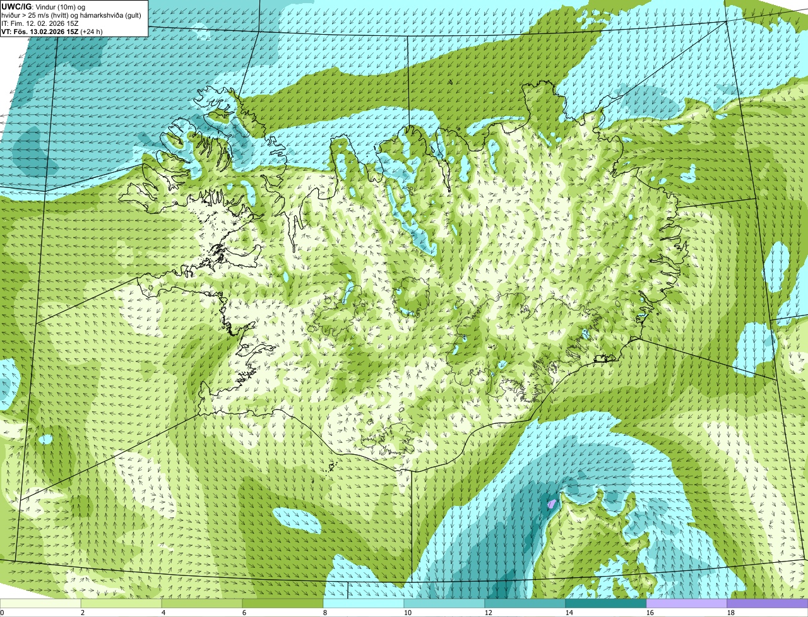Click the "UWC/IG: Vindur (10m) og" title line
Screen dimensions: 808x617
[44, 6]
